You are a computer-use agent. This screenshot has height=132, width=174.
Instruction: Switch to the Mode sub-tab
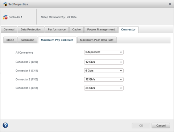point(10,40)
